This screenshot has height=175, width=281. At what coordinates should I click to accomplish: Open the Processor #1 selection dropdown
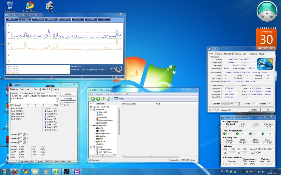pos(231,104)
